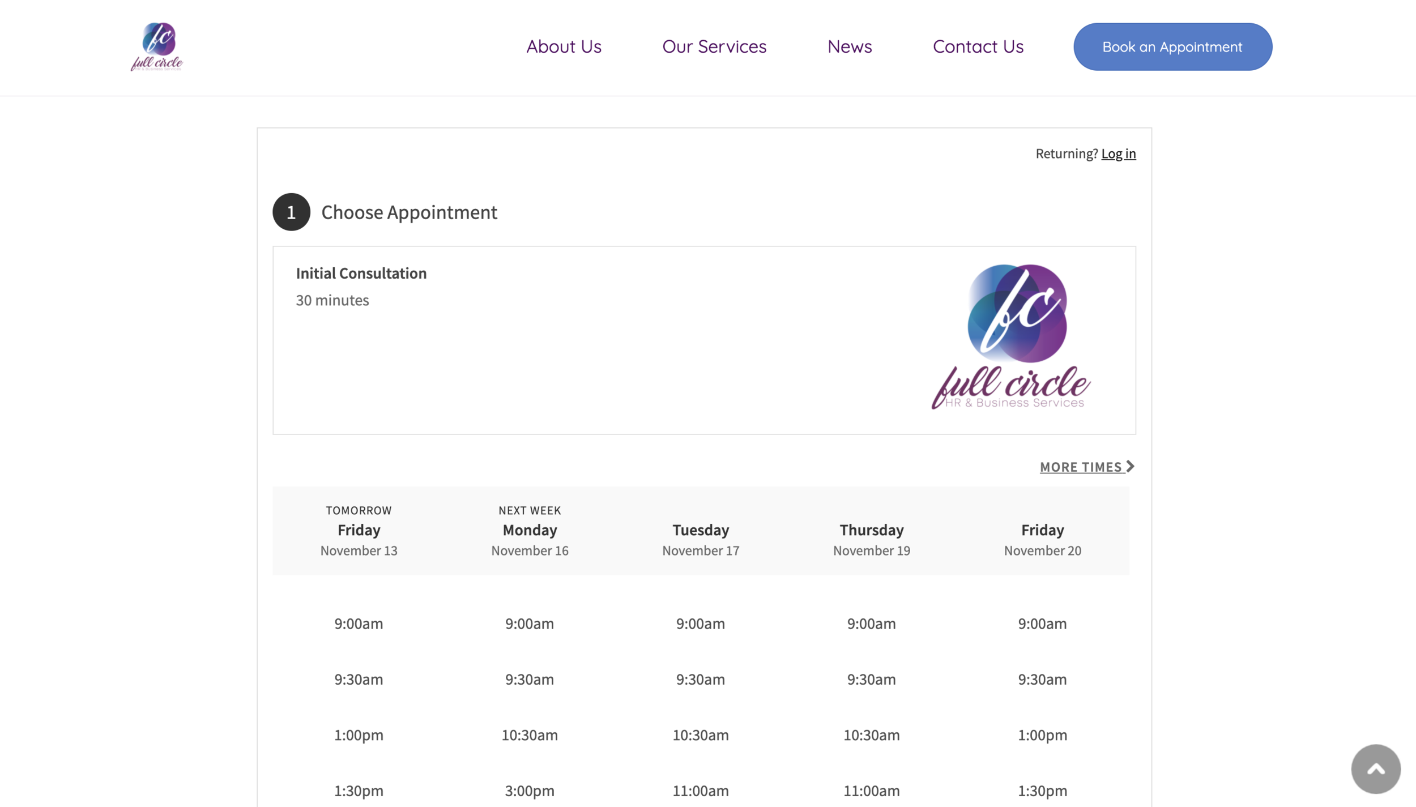Image resolution: width=1416 pixels, height=807 pixels.
Task: Select 9:00am on Friday November 13
Action: pos(359,624)
